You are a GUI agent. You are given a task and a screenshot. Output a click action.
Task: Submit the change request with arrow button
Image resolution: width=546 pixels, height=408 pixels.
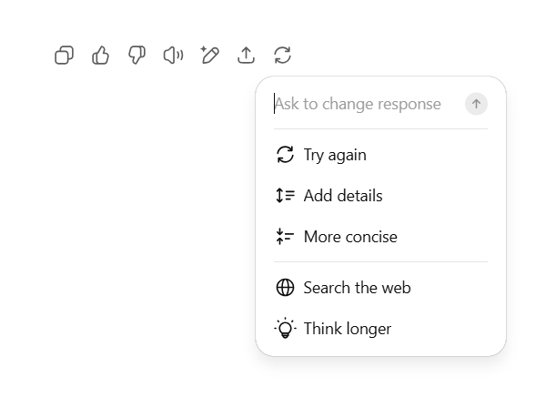(x=476, y=104)
